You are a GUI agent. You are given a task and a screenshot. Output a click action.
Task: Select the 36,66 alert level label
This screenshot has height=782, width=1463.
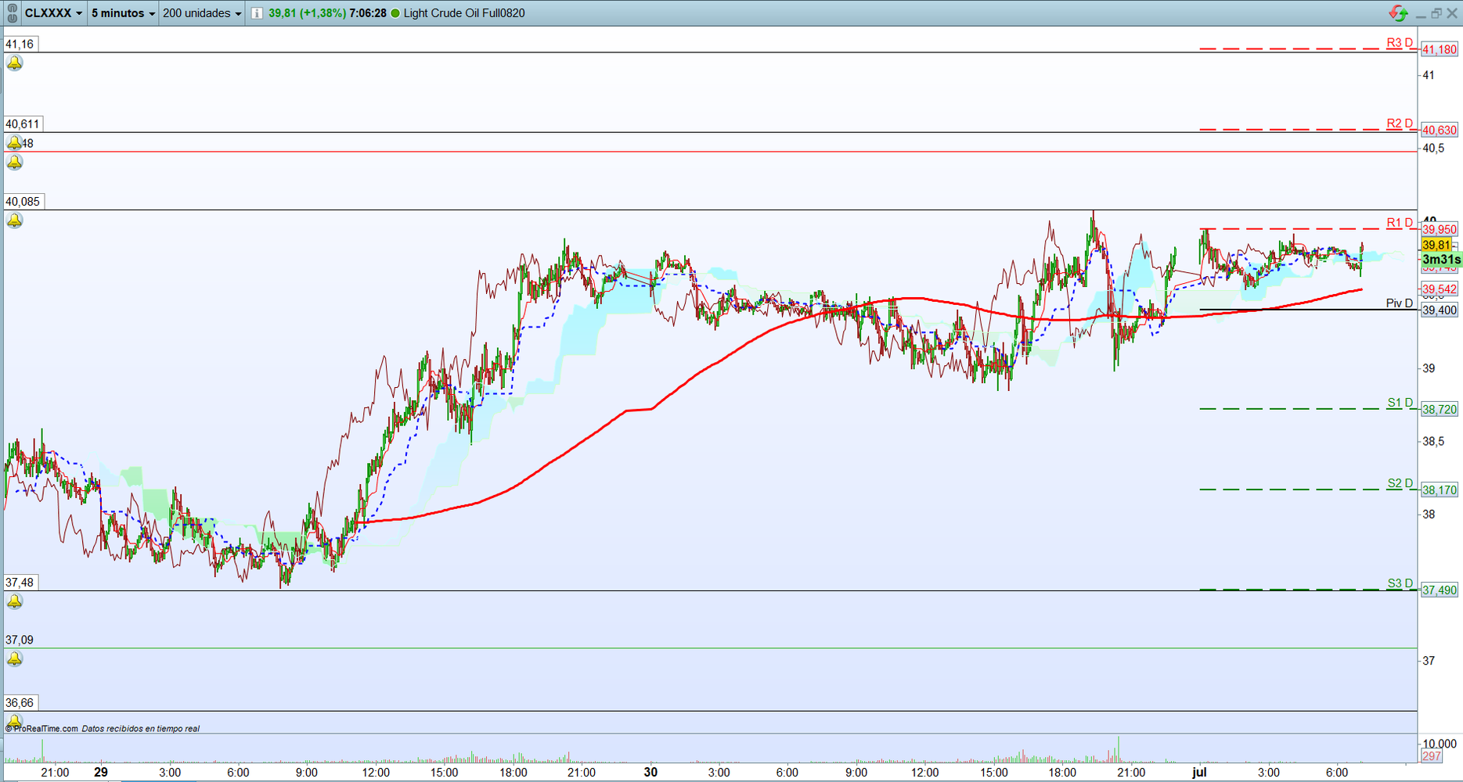tap(20, 703)
